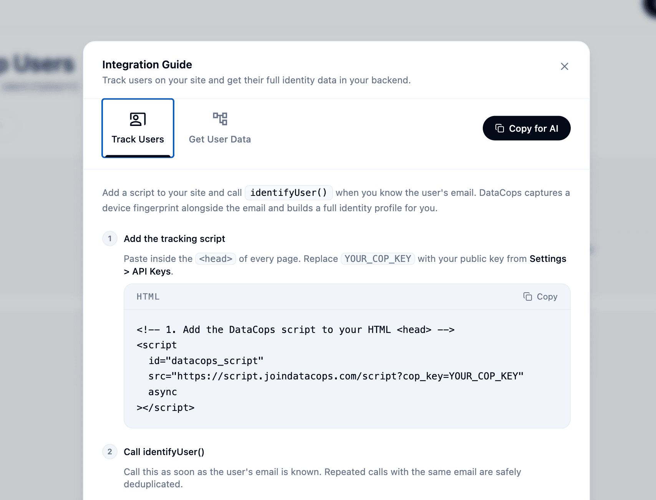Click the YOUR_COP_KEY inline code chip
The image size is (656, 500).
pyautogui.click(x=378, y=259)
